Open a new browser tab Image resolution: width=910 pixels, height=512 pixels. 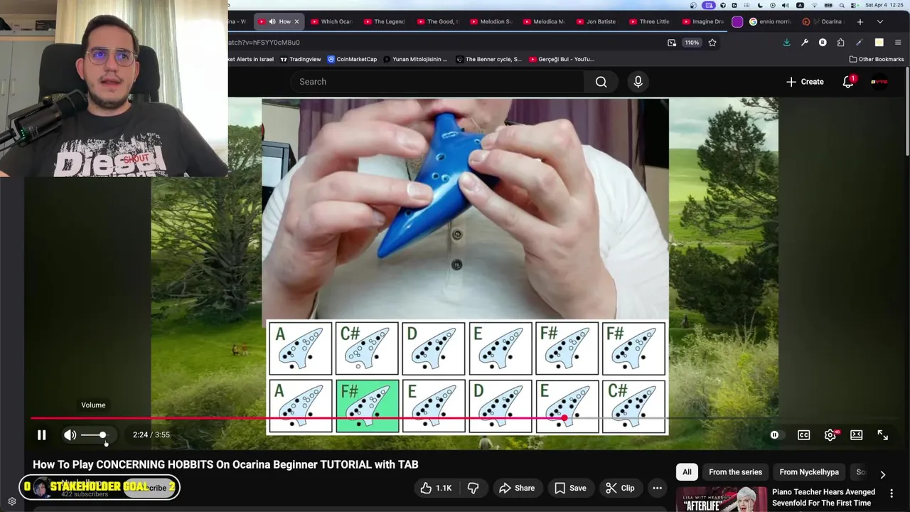[860, 21]
